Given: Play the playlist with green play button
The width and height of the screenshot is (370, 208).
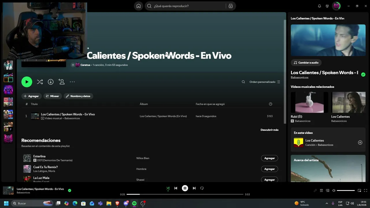Looking at the screenshot, I should click(27, 82).
